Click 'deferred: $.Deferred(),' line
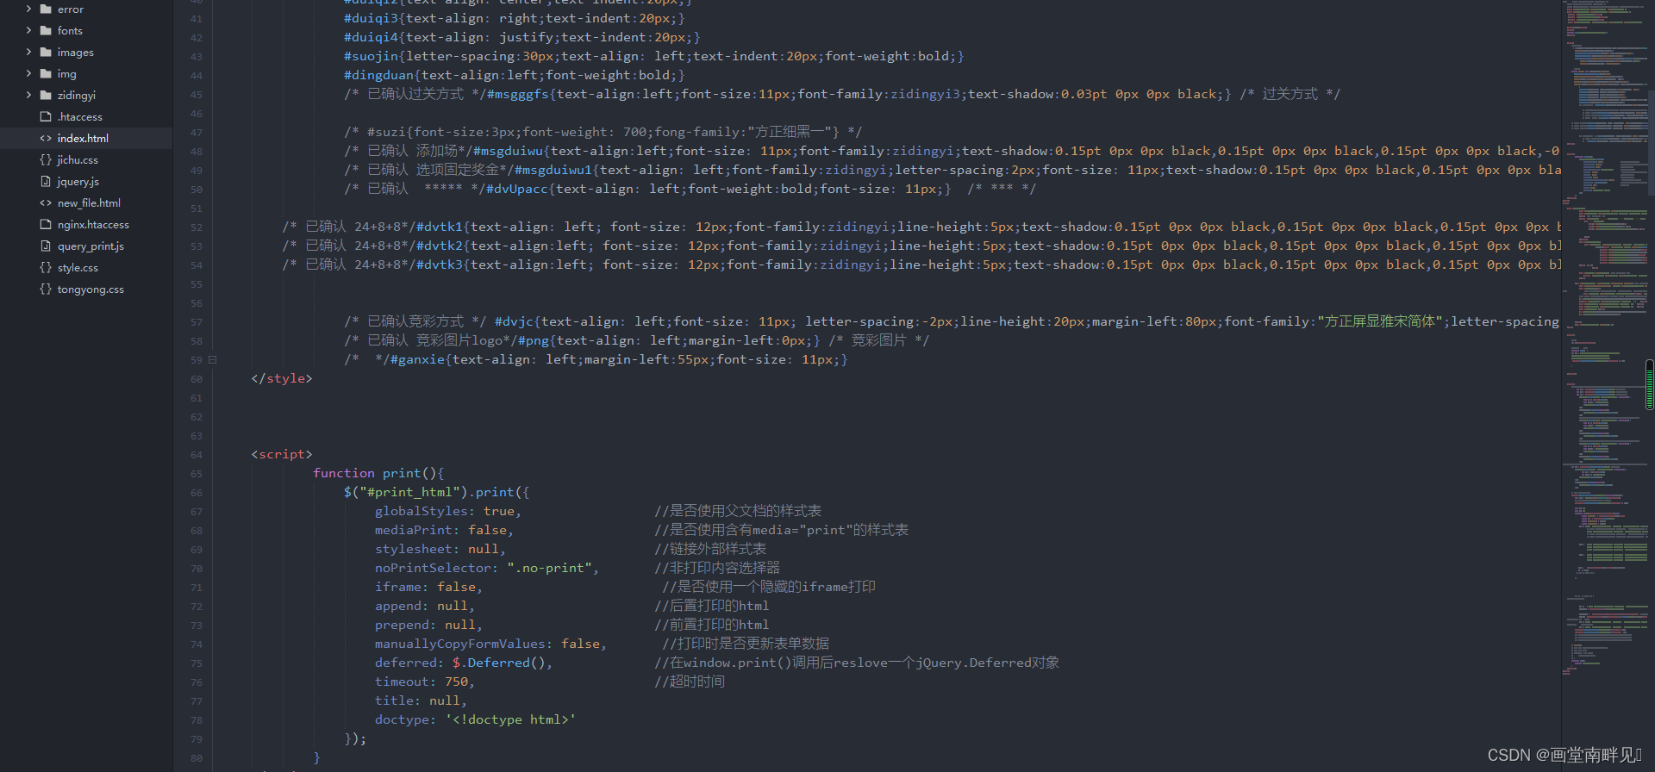Screen dimensions: 1655x772 (464, 663)
